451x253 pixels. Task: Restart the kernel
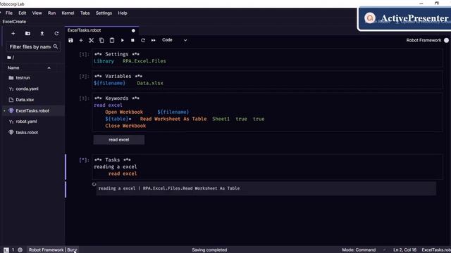click(x=143, y=41)
